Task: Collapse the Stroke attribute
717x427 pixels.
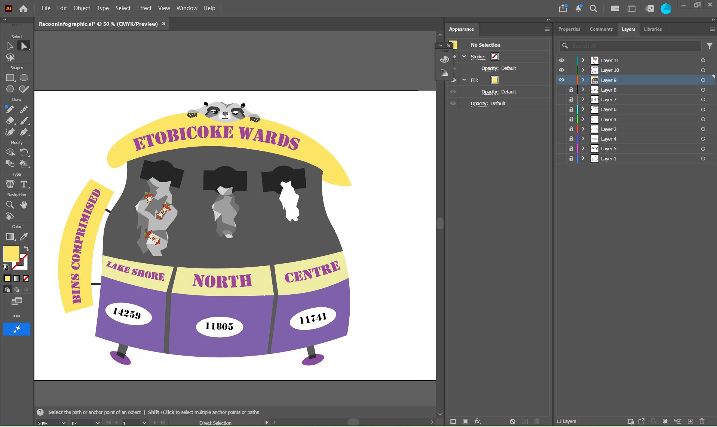Action: pyautogui.click(x=464, y=56)
